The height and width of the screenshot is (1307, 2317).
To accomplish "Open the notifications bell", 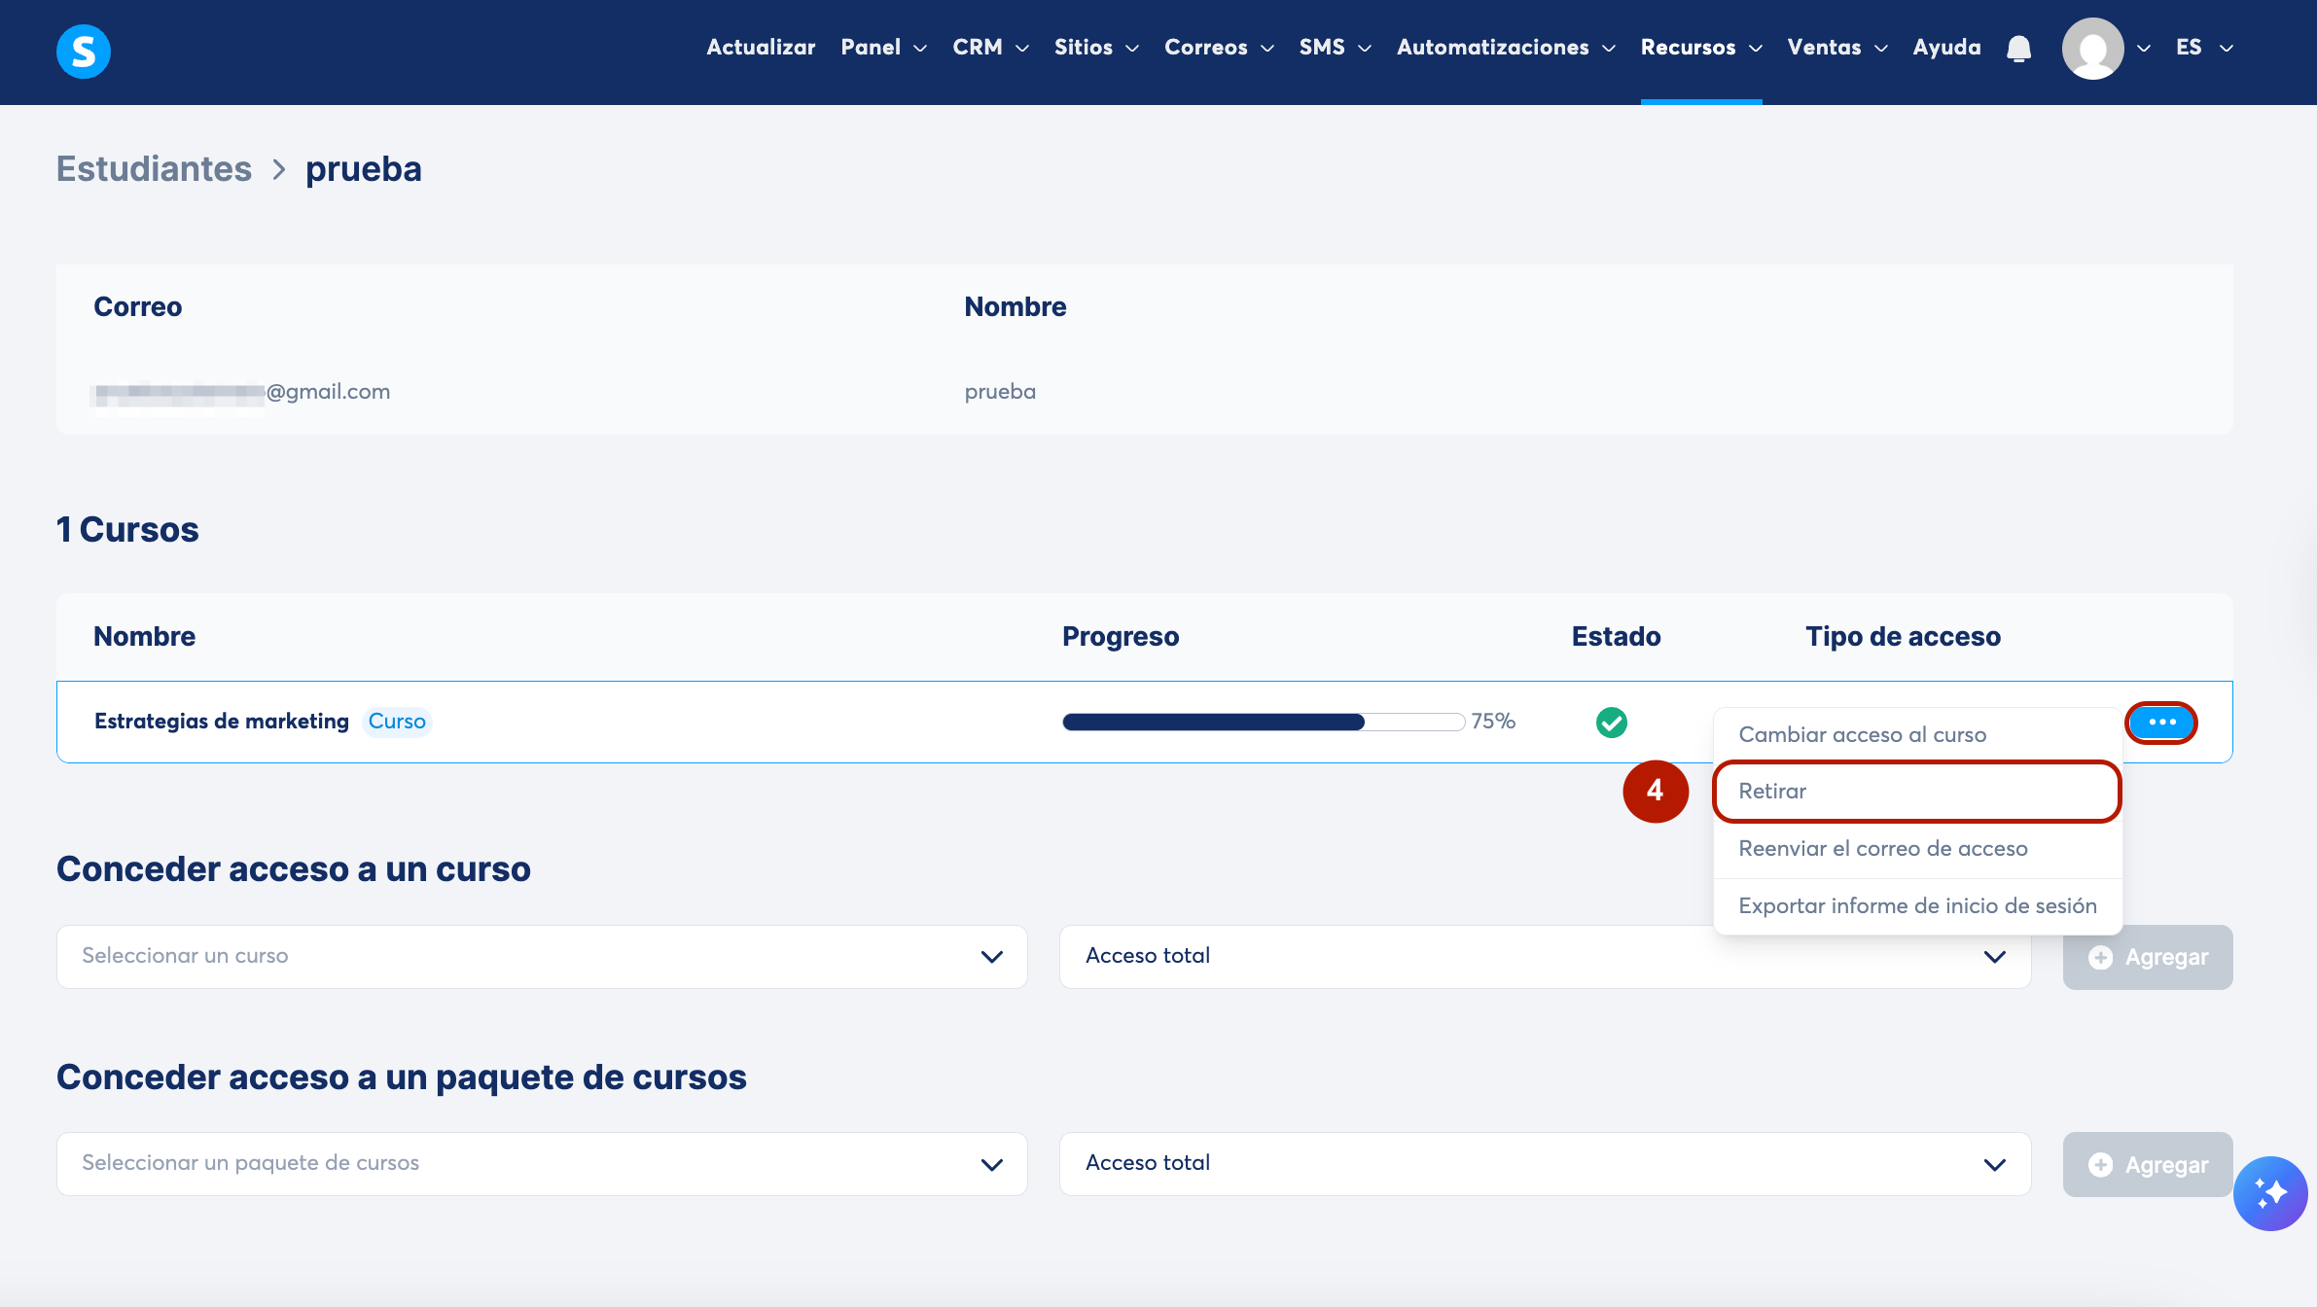I will coord(2019,49).
